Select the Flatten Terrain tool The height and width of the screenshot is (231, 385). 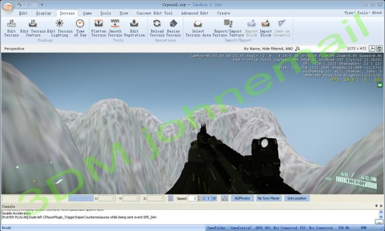(99, 28)
